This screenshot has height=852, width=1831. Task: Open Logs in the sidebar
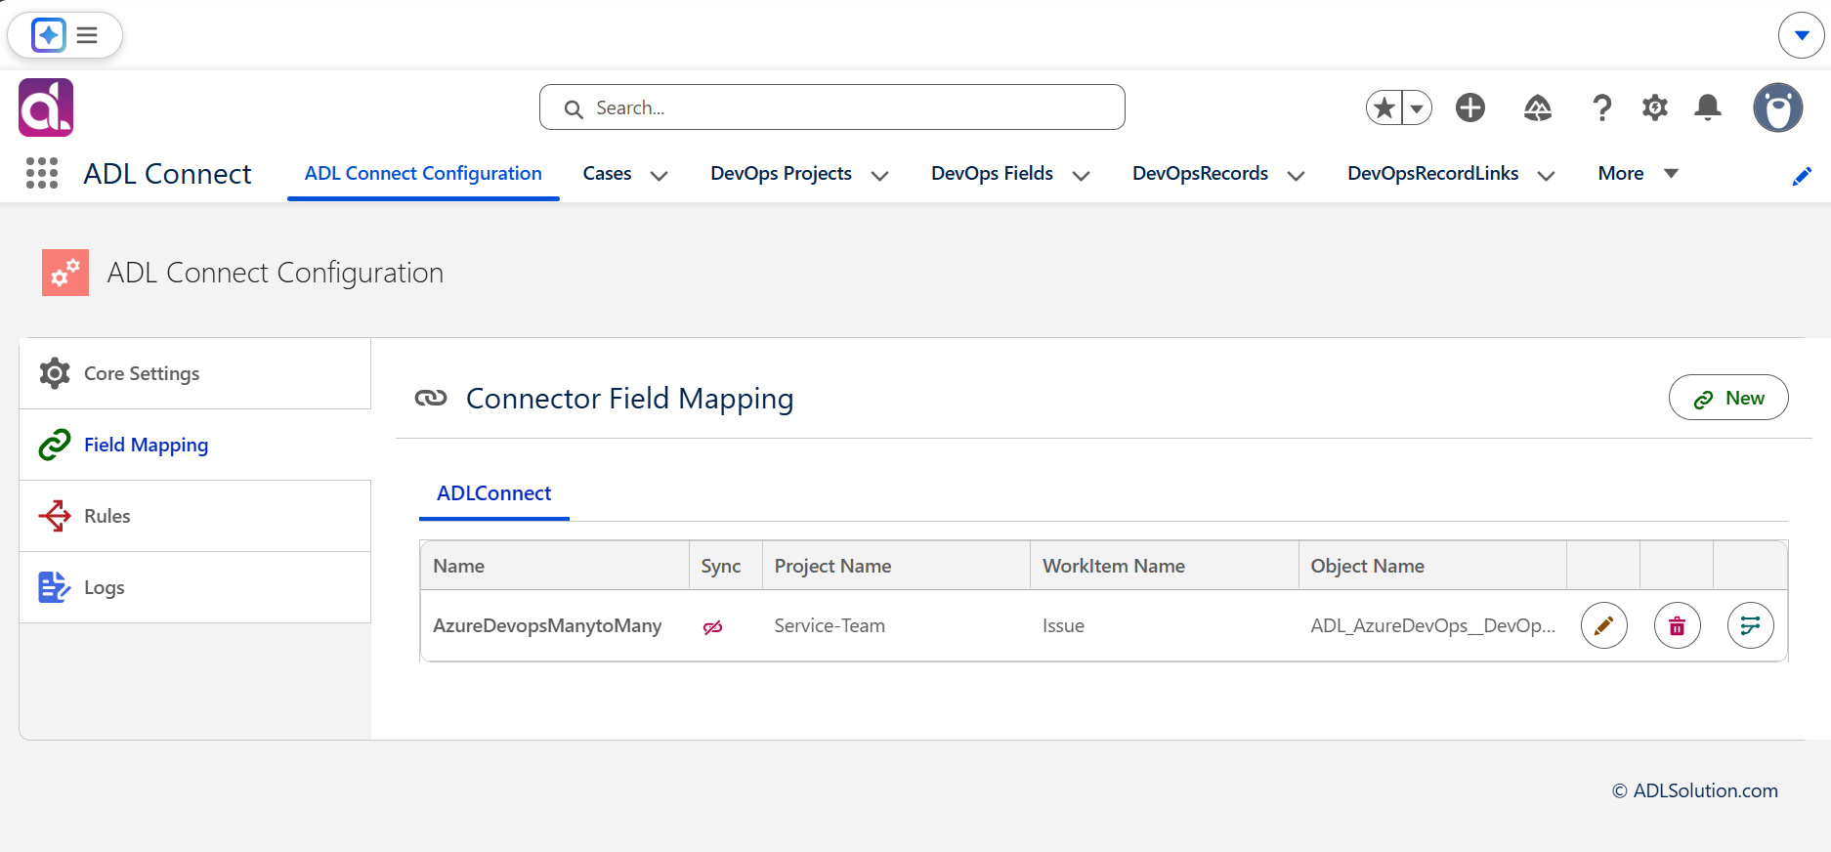tap(195, 587)
